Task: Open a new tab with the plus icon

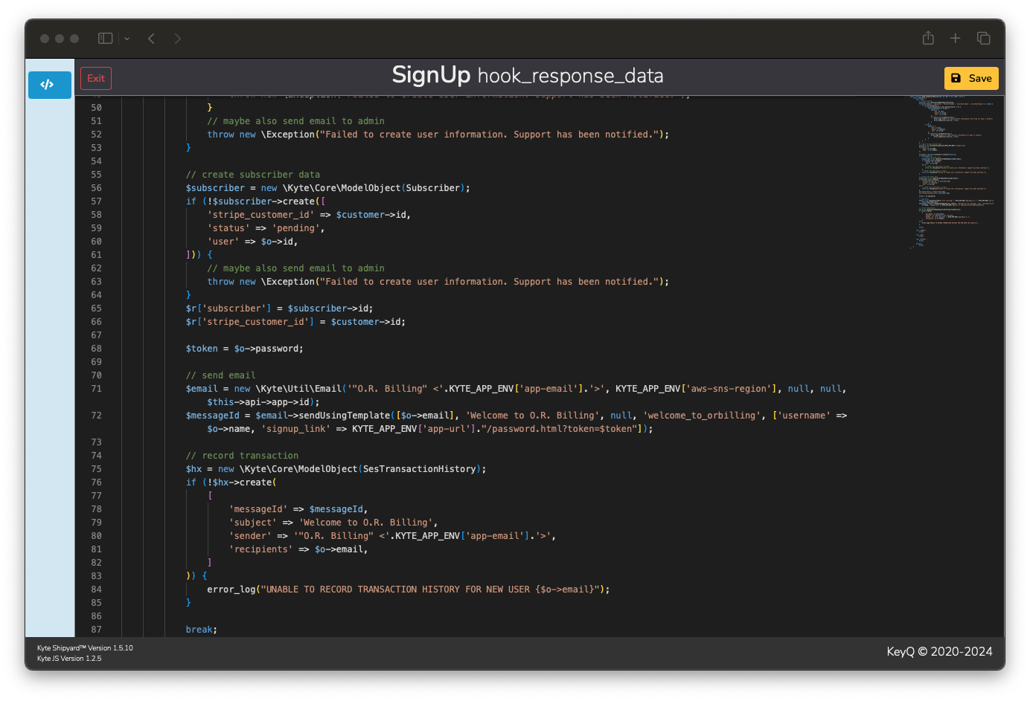Action: pos(956,38)
